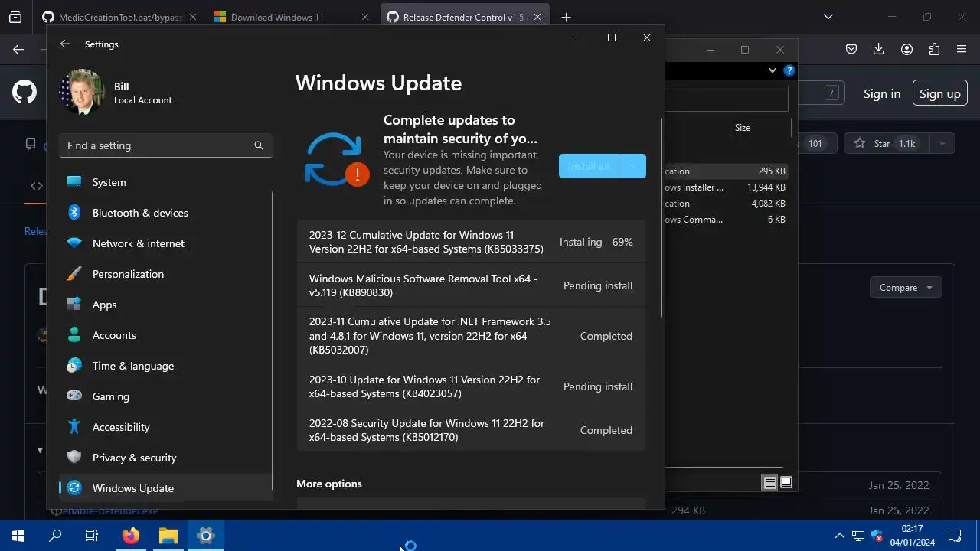The image size is (980, 551).
Task: Click GitHub Sign up button
Action: click(939, 93)
